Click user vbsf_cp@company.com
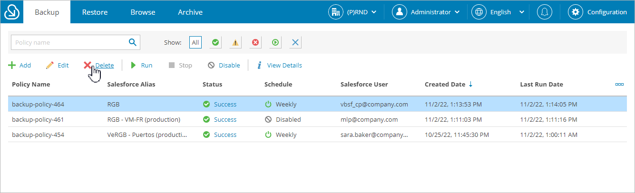 click(x=374, y=104)
